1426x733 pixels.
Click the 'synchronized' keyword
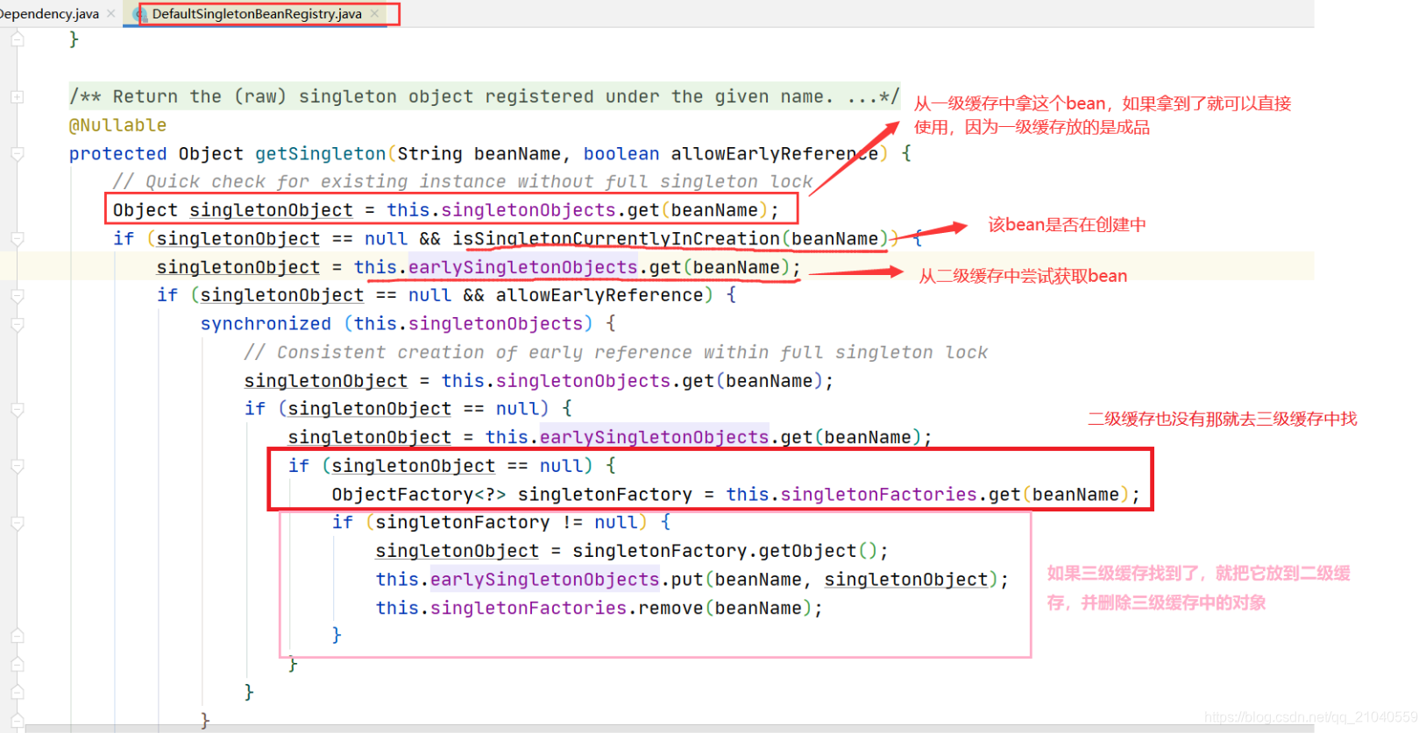(266, 323)
